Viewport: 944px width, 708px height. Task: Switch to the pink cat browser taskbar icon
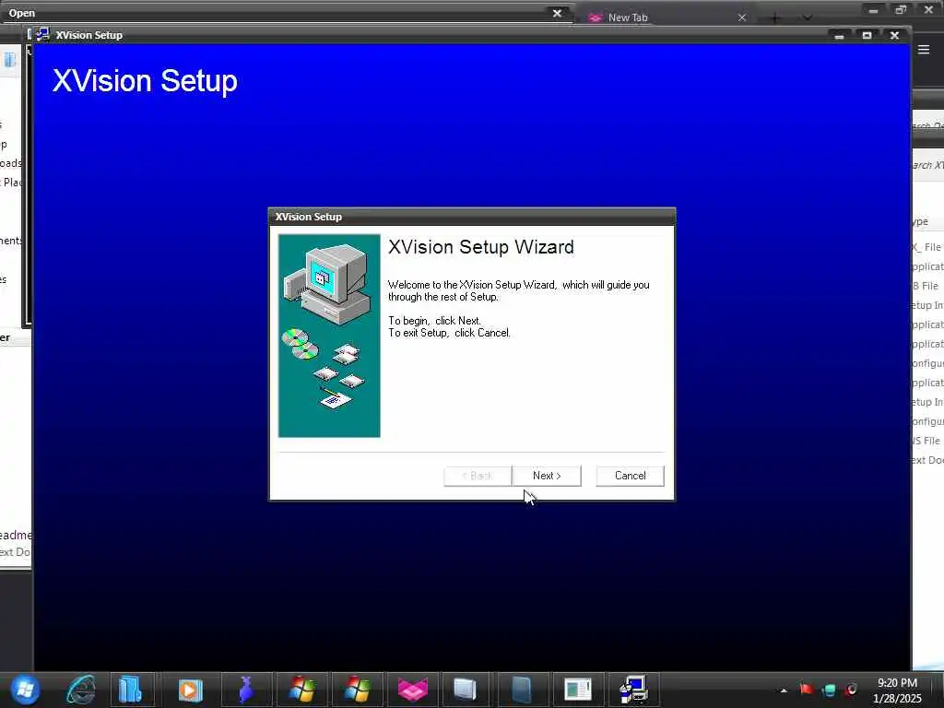(412, 690)
